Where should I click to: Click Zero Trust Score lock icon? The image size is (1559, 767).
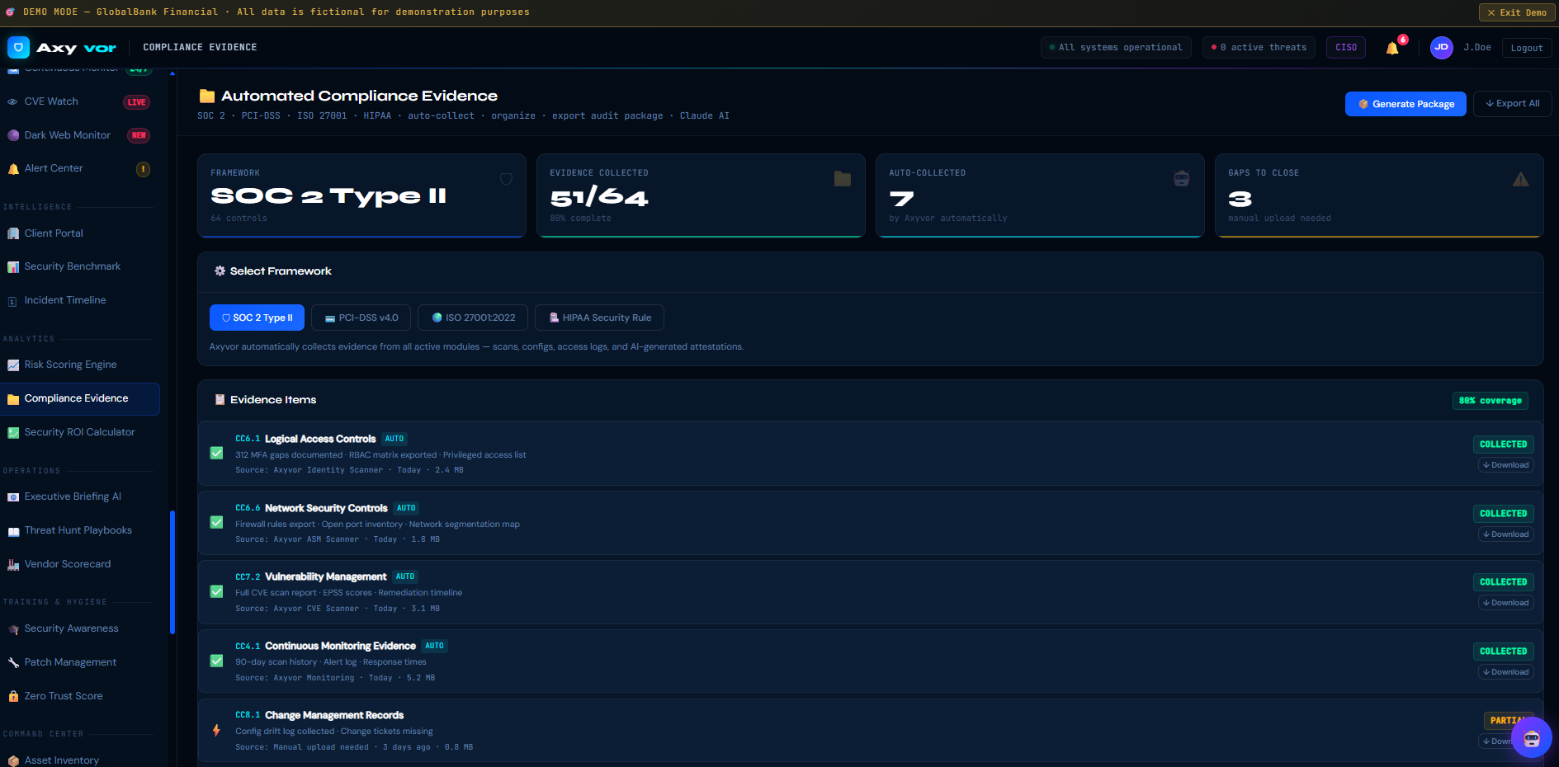tap(13, 696)
